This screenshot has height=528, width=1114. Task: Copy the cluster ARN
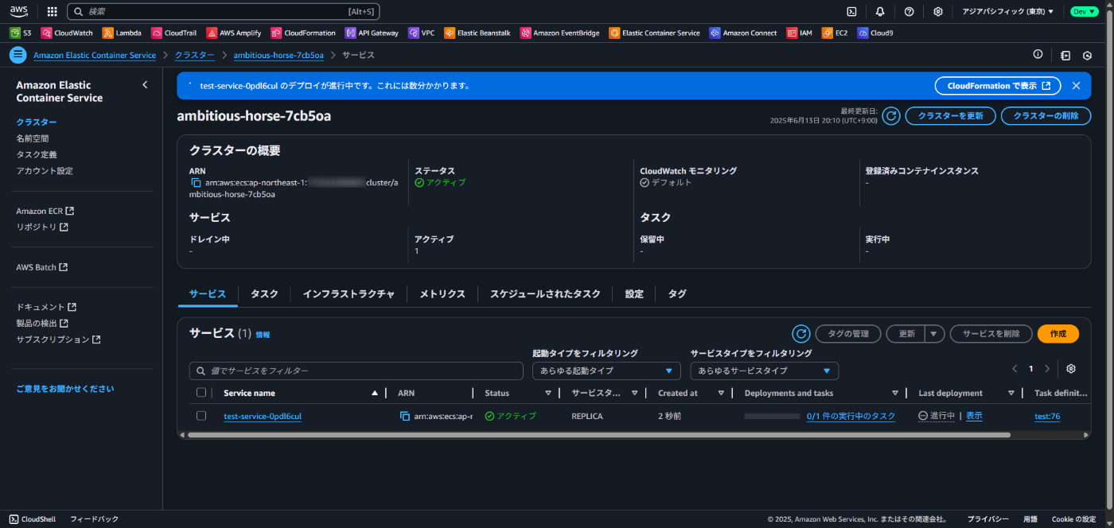click(x=196, y=183)
